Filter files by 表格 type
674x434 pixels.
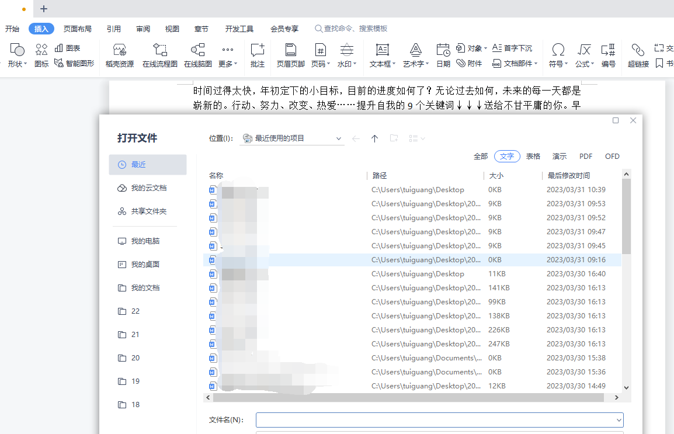(x=533, y=157)
